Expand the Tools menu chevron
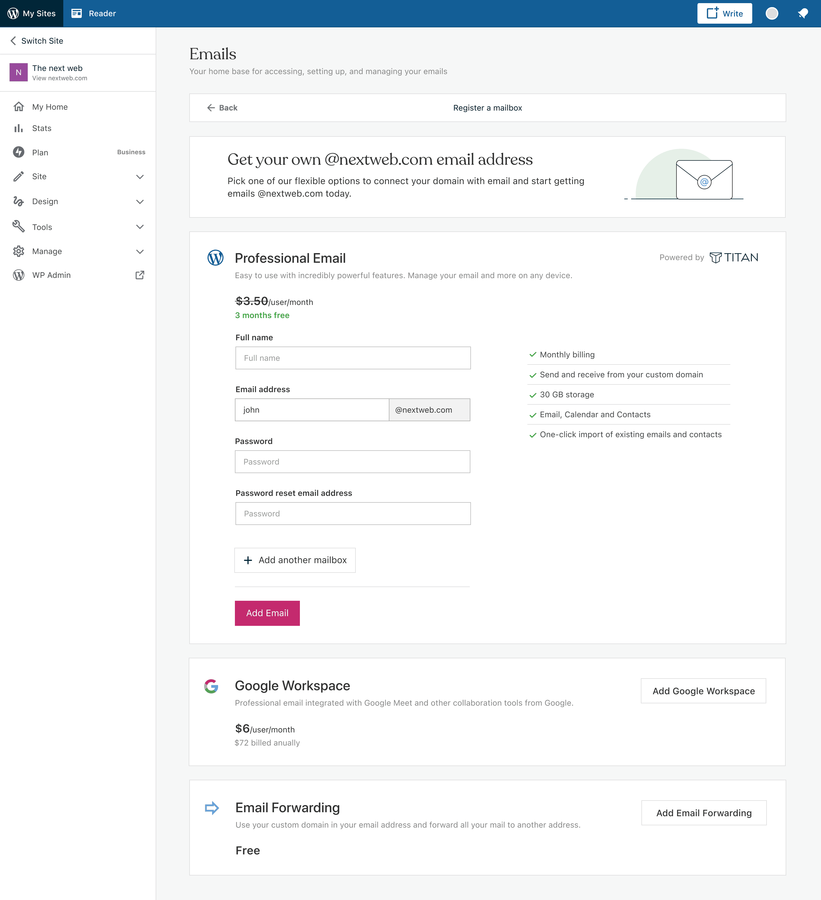The width and height of the screenshot is (821, 900). tap(140, 227)
